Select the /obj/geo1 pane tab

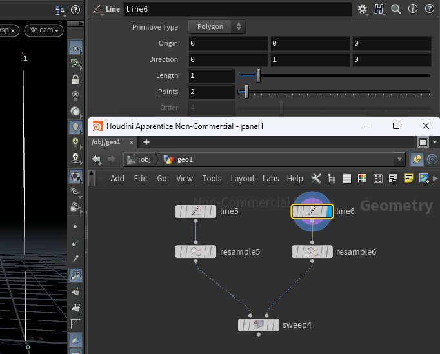tap(106, 143)
